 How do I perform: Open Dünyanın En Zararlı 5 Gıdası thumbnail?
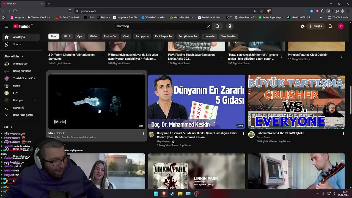point(197,102)
